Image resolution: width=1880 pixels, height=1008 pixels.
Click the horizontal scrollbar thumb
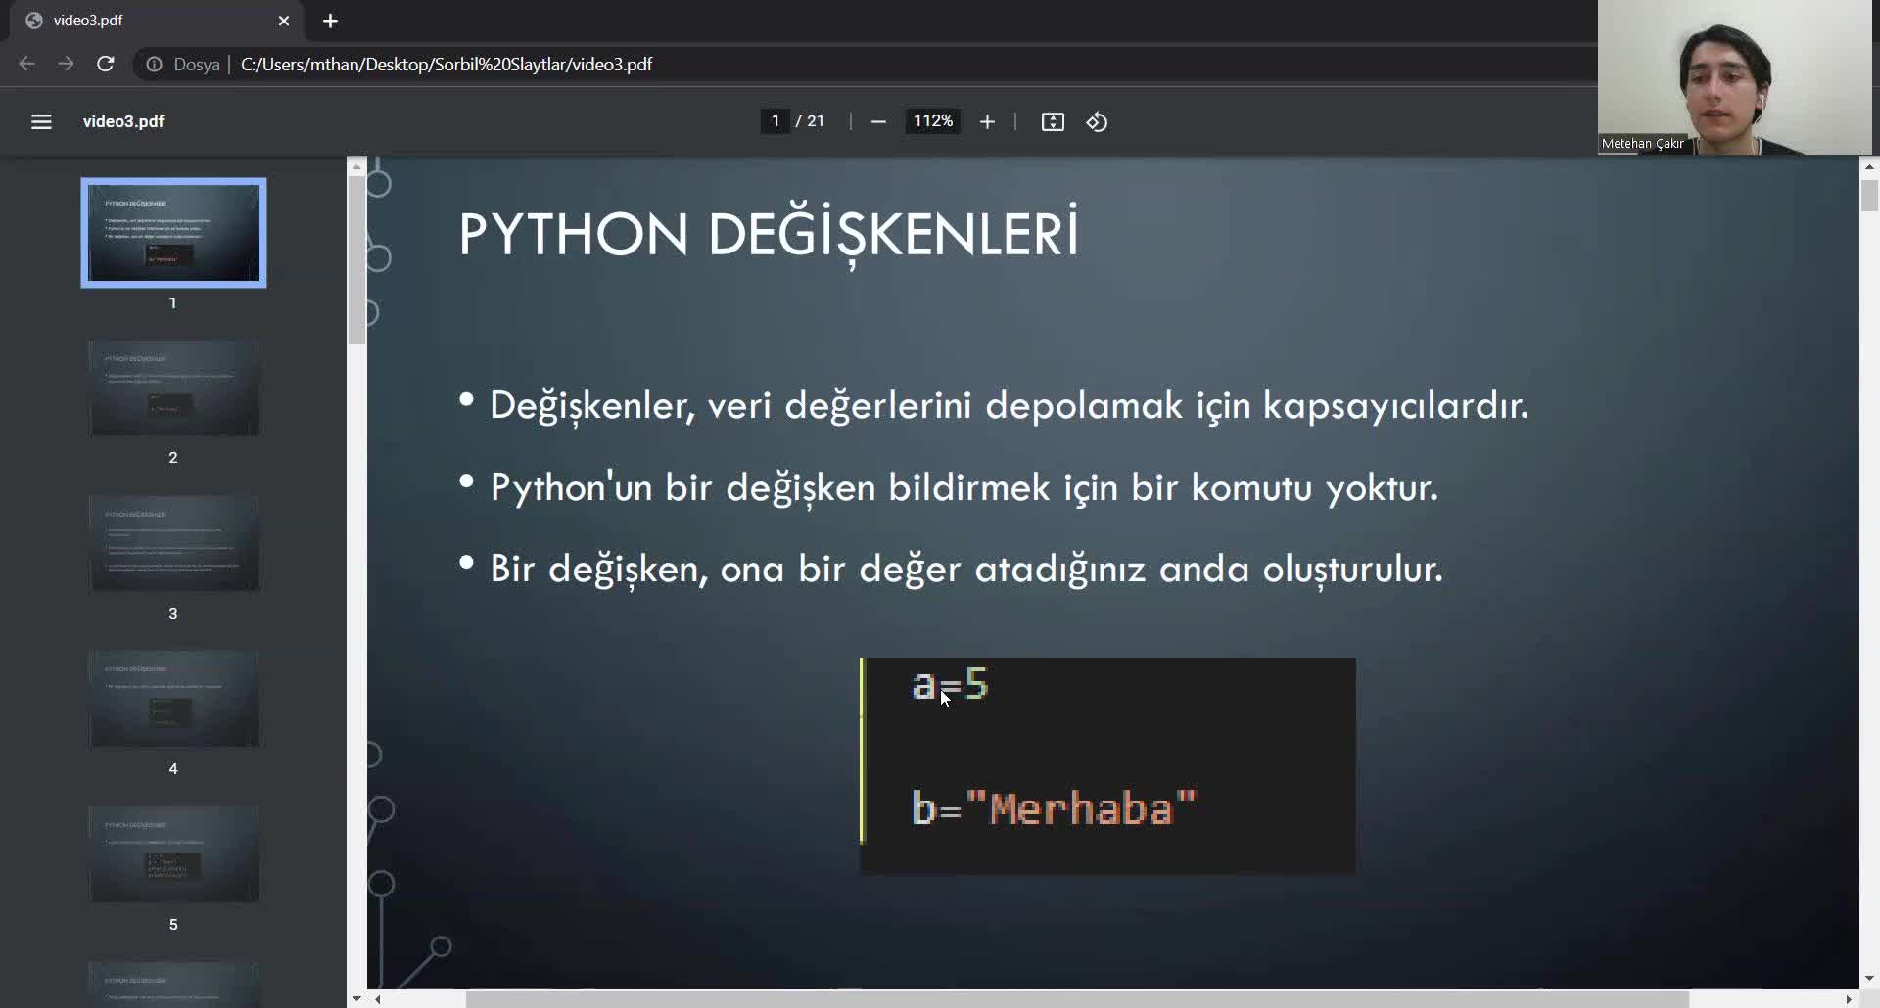(x=1077, y=999)
